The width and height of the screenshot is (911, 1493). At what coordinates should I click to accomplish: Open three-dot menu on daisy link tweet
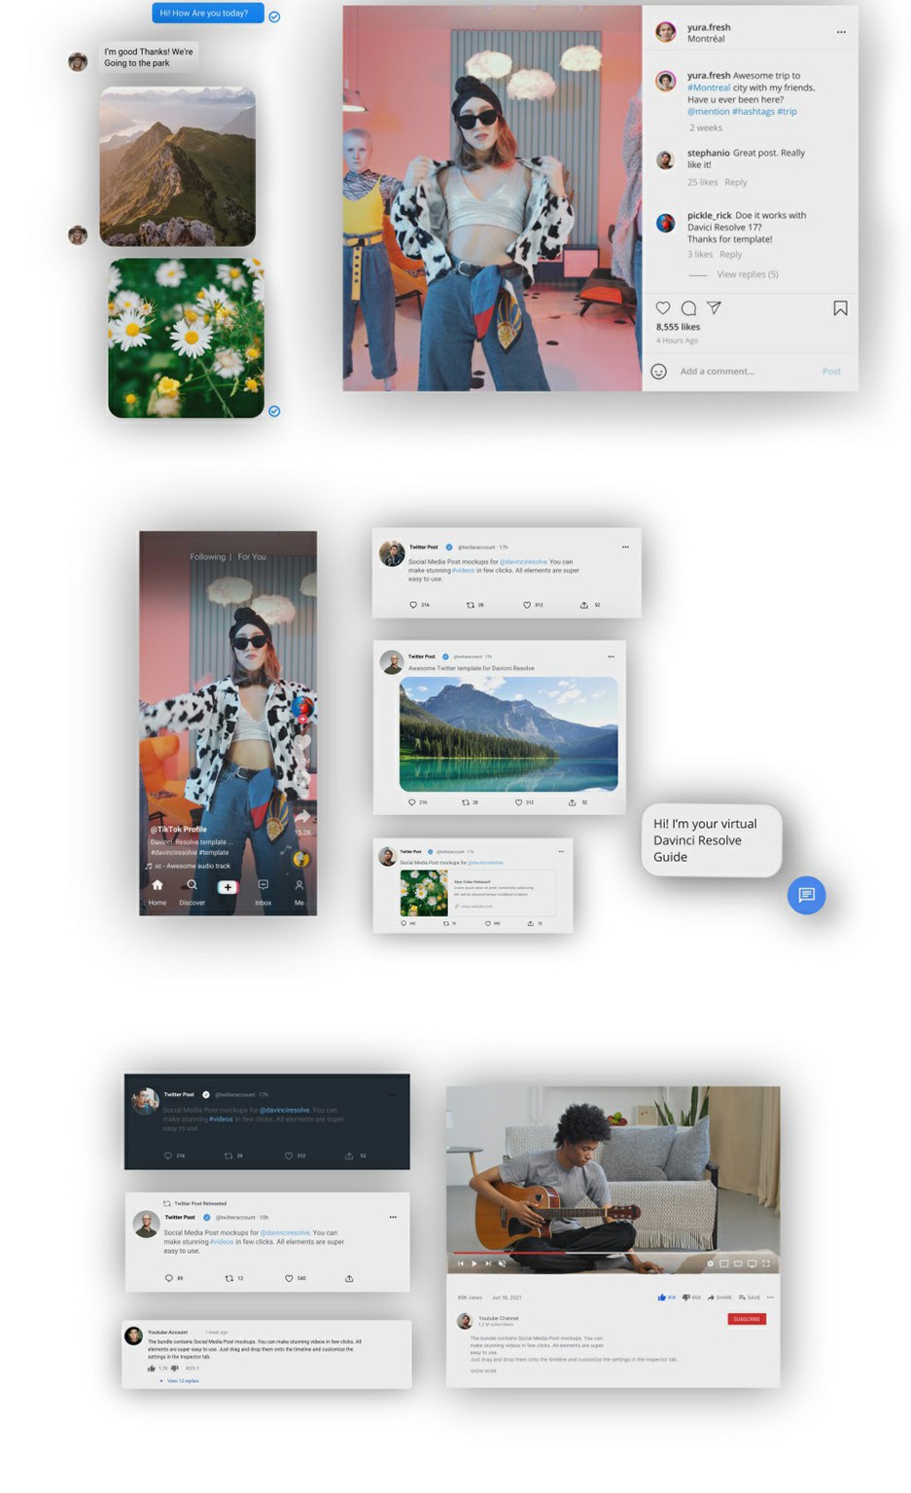point(561,851)
